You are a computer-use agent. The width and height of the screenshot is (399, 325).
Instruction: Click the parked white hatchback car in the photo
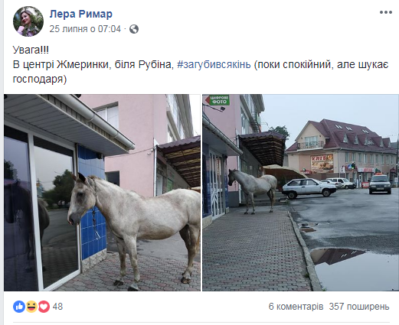[x=309, y=188]
